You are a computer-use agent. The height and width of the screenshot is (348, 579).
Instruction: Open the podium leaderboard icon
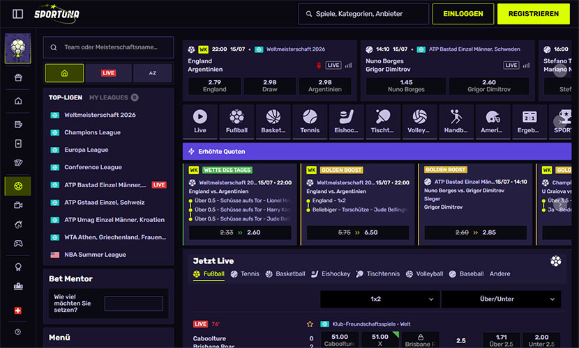coord(18,286)
